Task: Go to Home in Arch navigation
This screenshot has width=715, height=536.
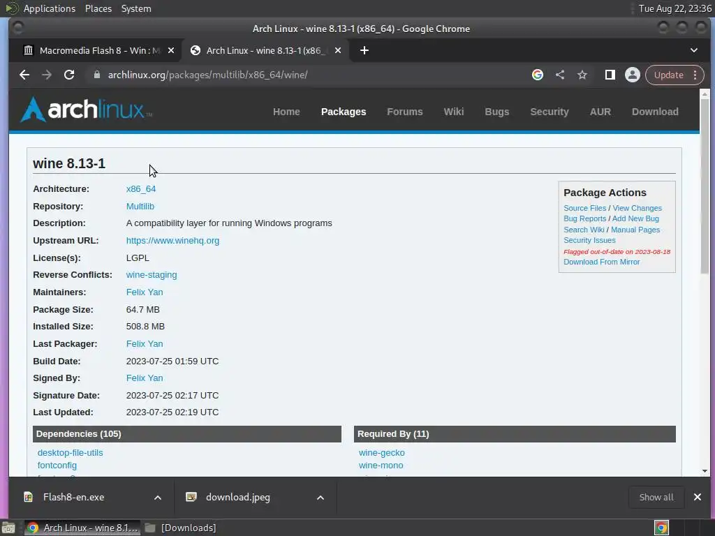Action: (x=286, y=112)
